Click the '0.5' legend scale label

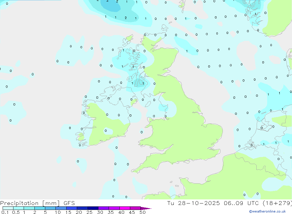pyautogui.click(x=16, y=212)
